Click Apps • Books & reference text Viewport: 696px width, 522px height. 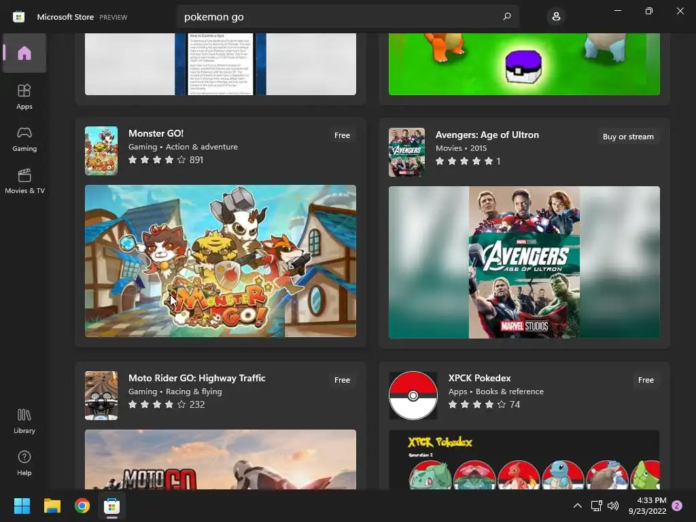tap(495, 391)
